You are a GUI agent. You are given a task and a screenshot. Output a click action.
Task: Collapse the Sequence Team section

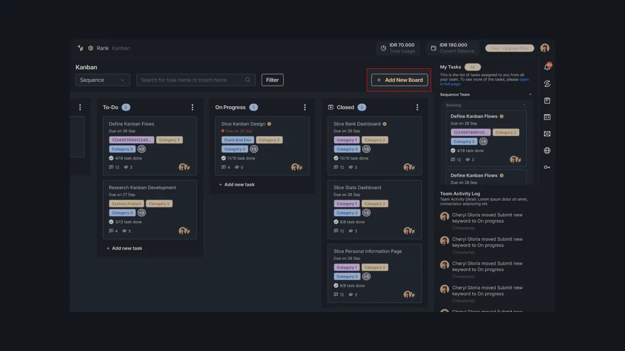point(530,94)
